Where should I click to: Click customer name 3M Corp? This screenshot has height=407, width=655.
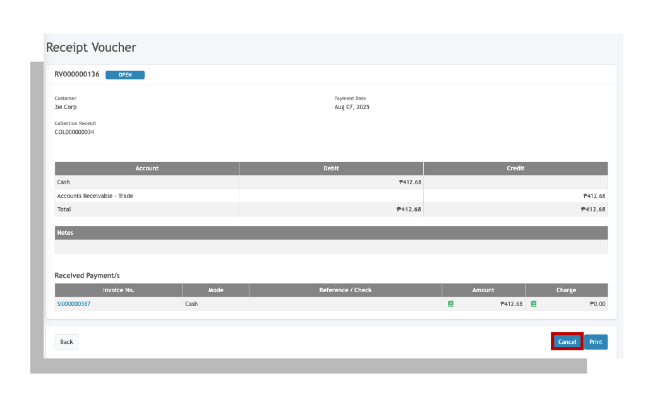tap(66, 107)
